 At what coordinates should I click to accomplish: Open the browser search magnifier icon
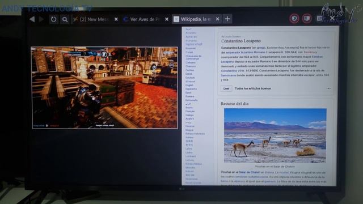(65, 19)
